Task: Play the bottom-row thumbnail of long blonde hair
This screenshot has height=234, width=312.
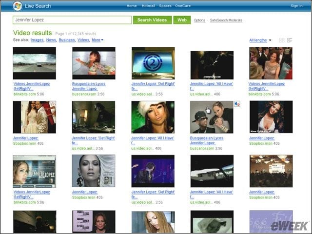Action: [x=153, y=222]
